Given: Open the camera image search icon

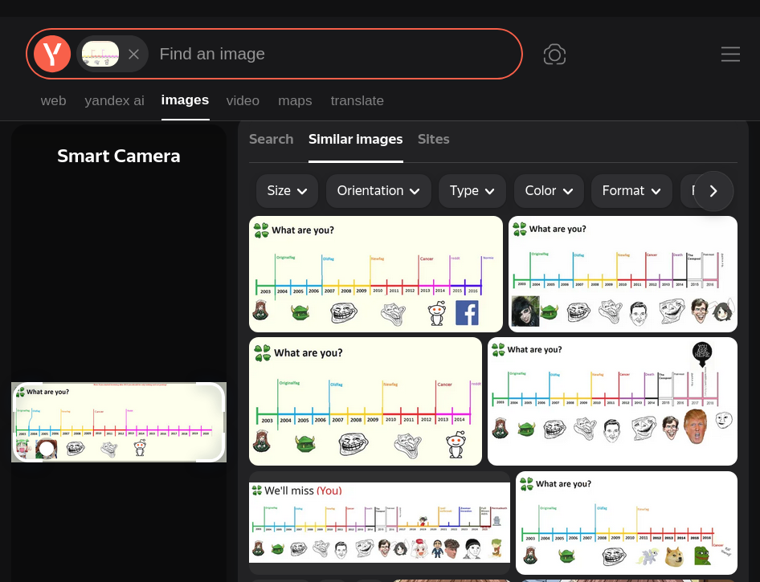Looking at the screenshot, I should [554, 55].
